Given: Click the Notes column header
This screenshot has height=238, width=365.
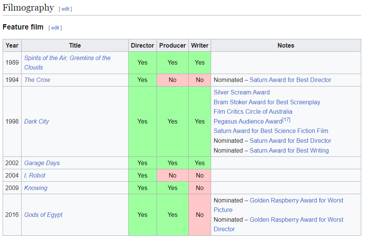Looking at the screenshot, I should (286, 45).
